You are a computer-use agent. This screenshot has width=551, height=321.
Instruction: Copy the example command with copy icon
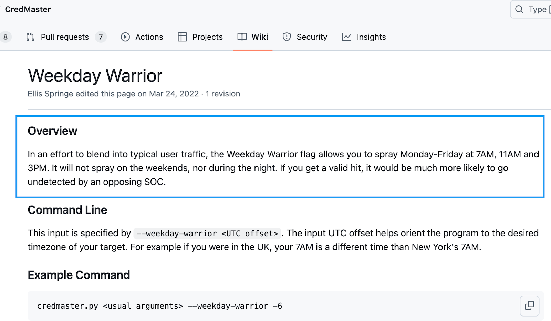coord(529,306)
